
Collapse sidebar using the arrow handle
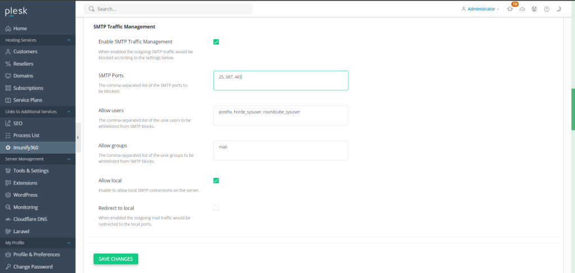78,137
